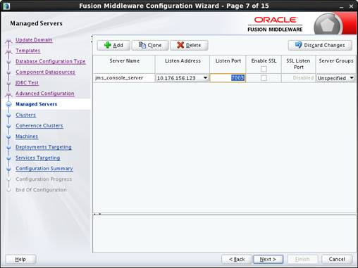Open the Server Groups Unspecified dropdown
Image resolution: width=358 pixels, height=268 pixels.
pos(352,78)
